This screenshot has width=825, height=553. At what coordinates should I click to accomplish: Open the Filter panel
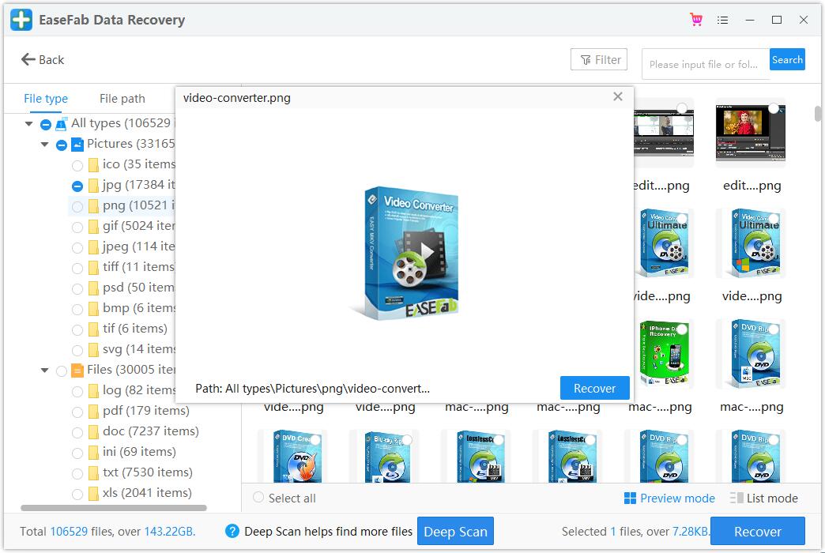pyautogui.click(x=598, y=59)
